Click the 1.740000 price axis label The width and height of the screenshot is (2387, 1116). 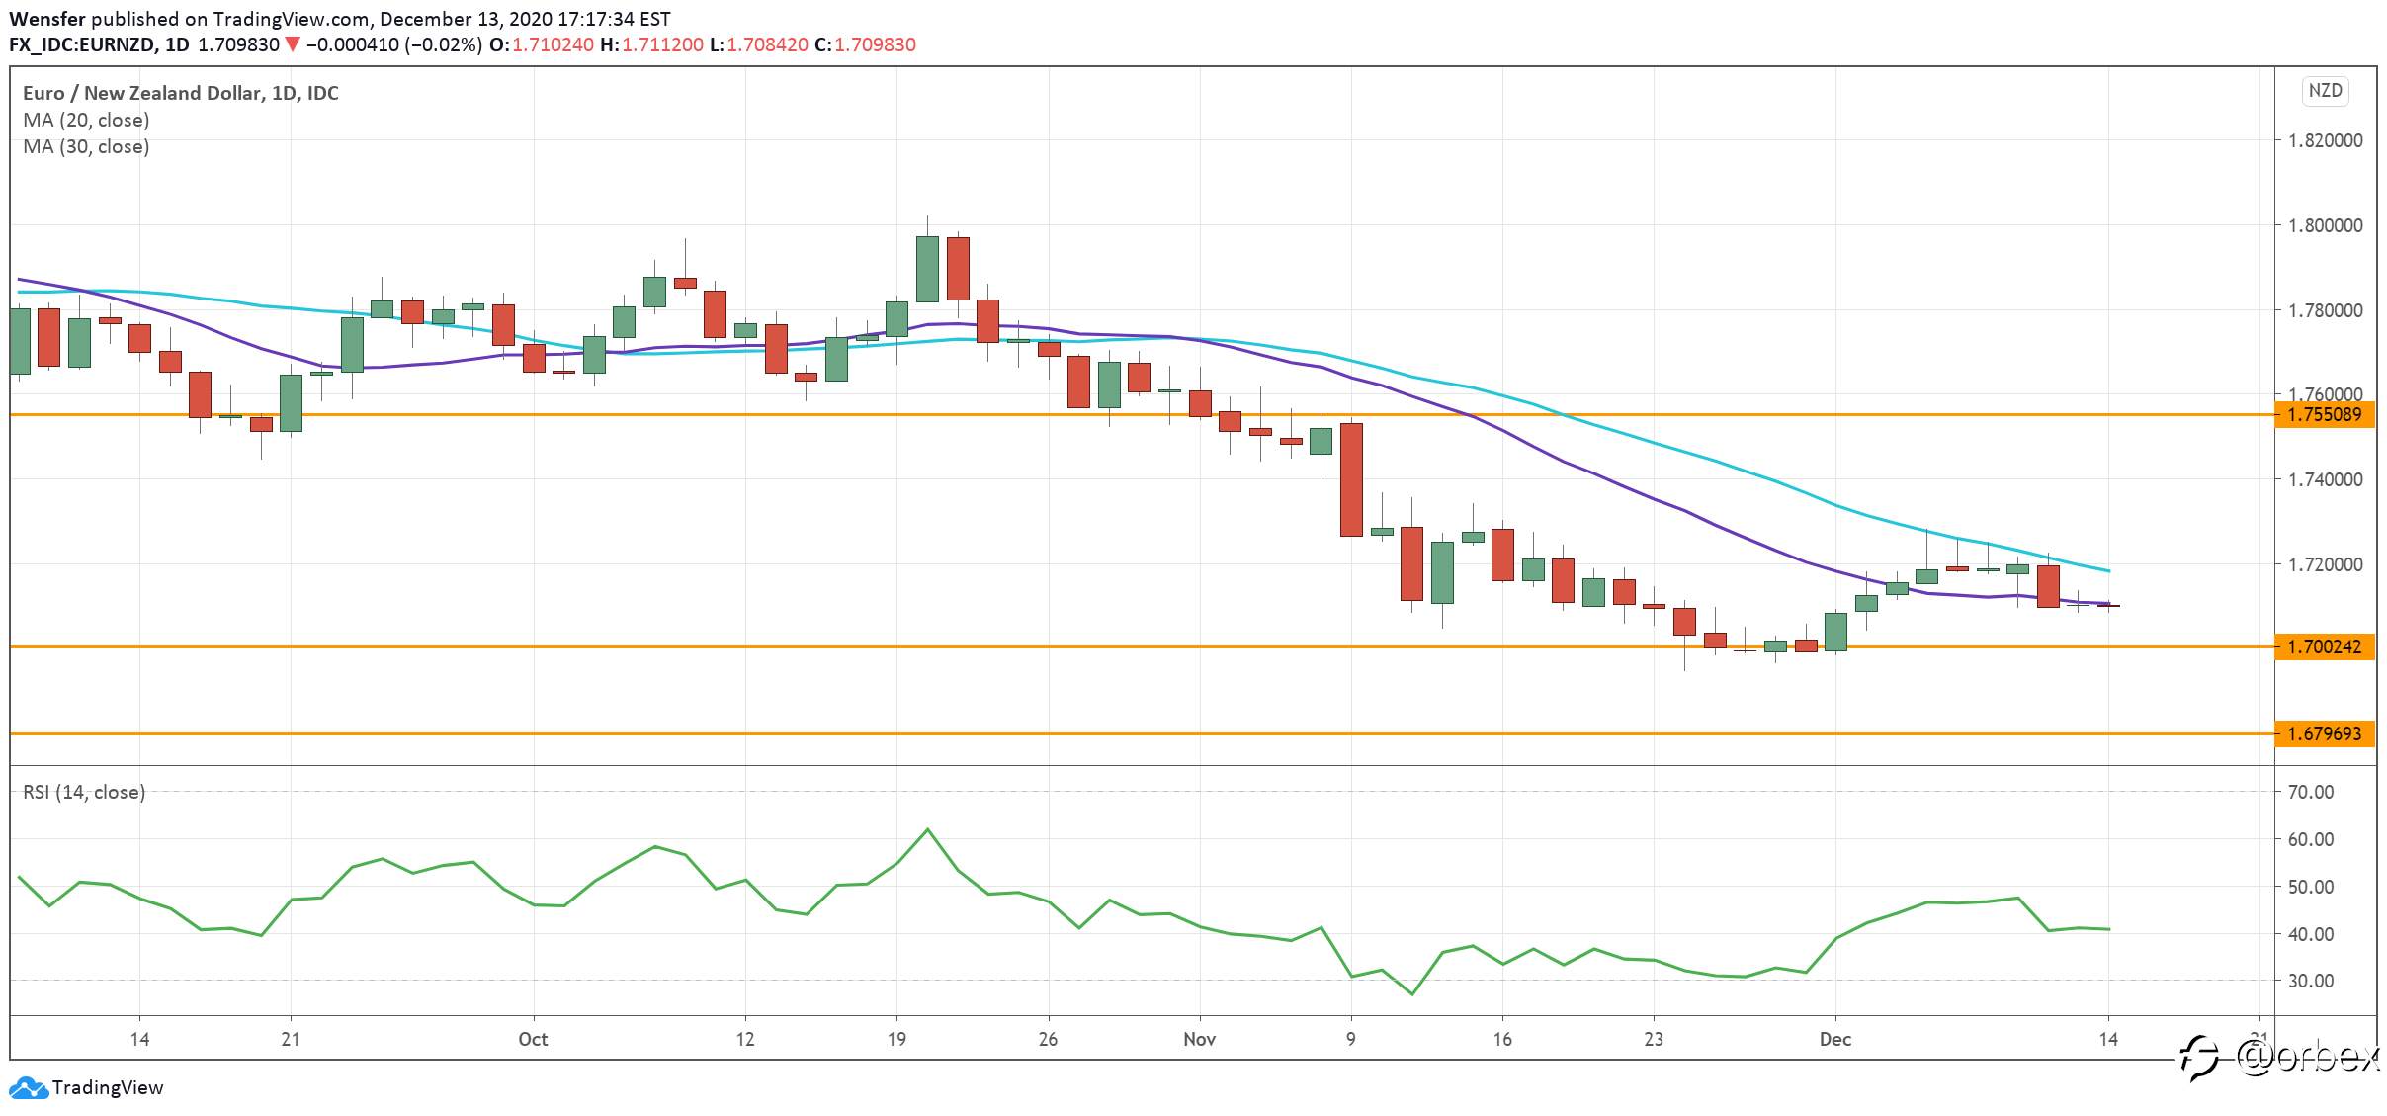(x=2326, y=479)
